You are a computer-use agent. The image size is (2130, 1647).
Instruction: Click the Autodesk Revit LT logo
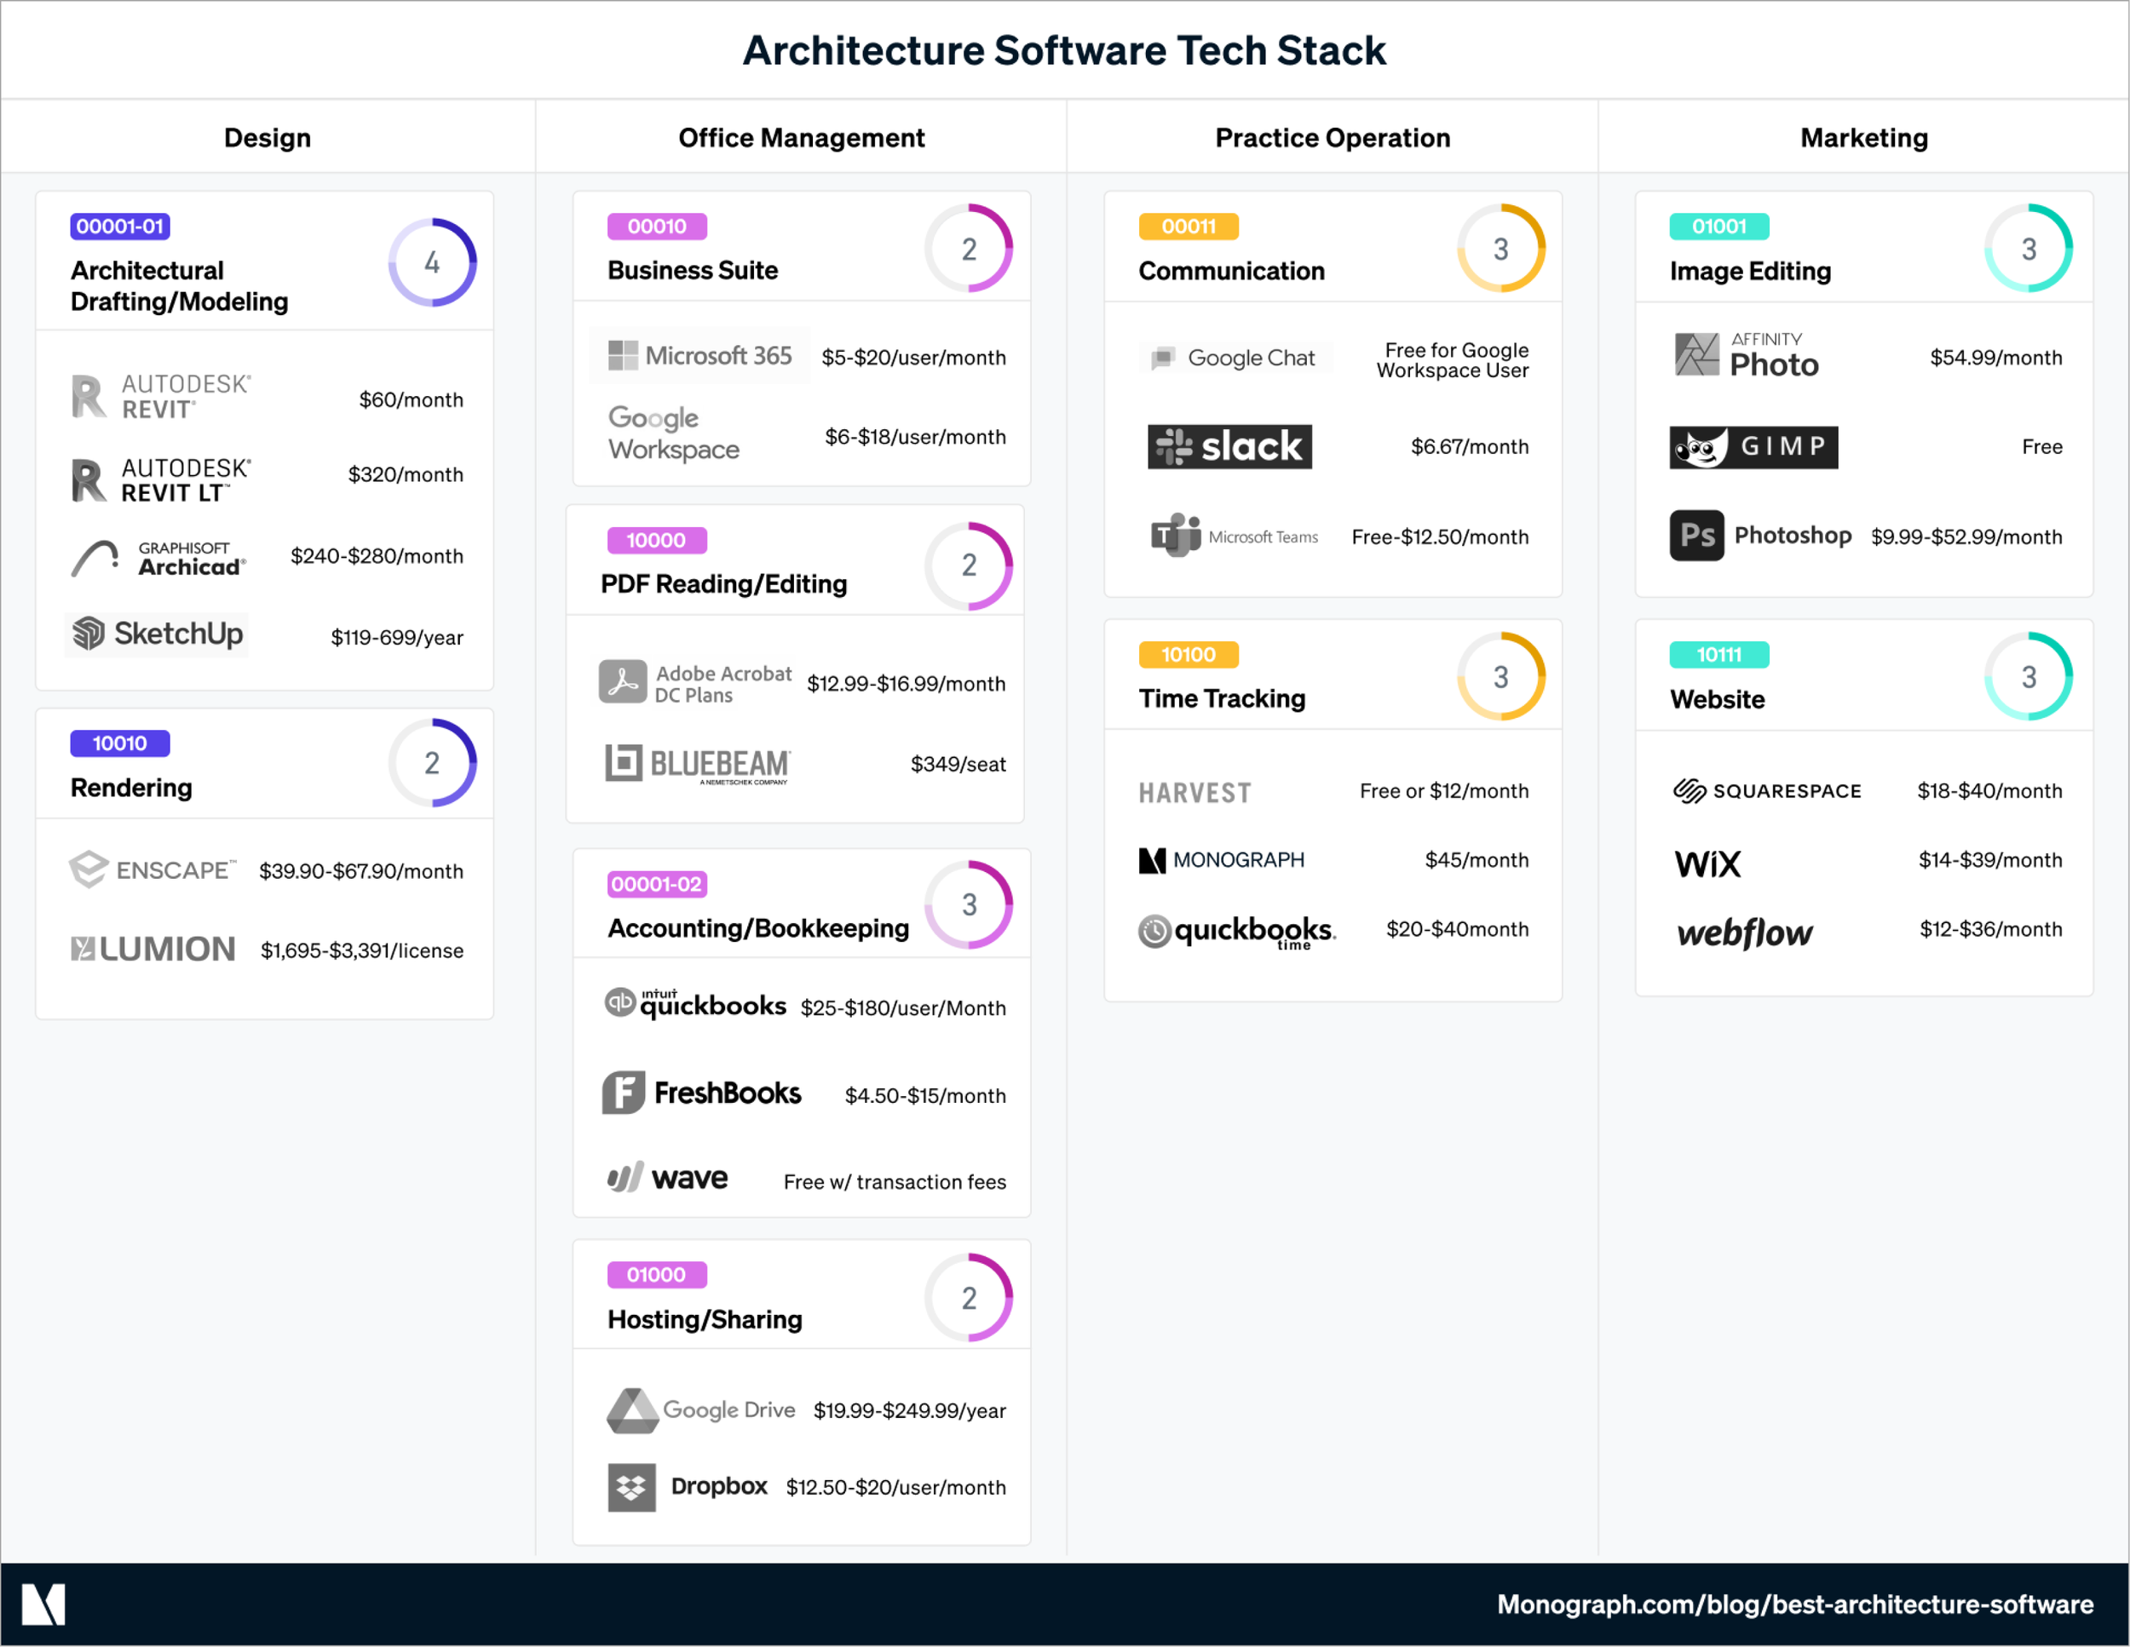point(161,480)
